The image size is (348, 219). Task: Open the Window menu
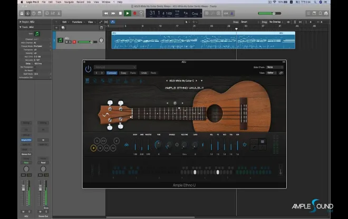click(106, 2)
